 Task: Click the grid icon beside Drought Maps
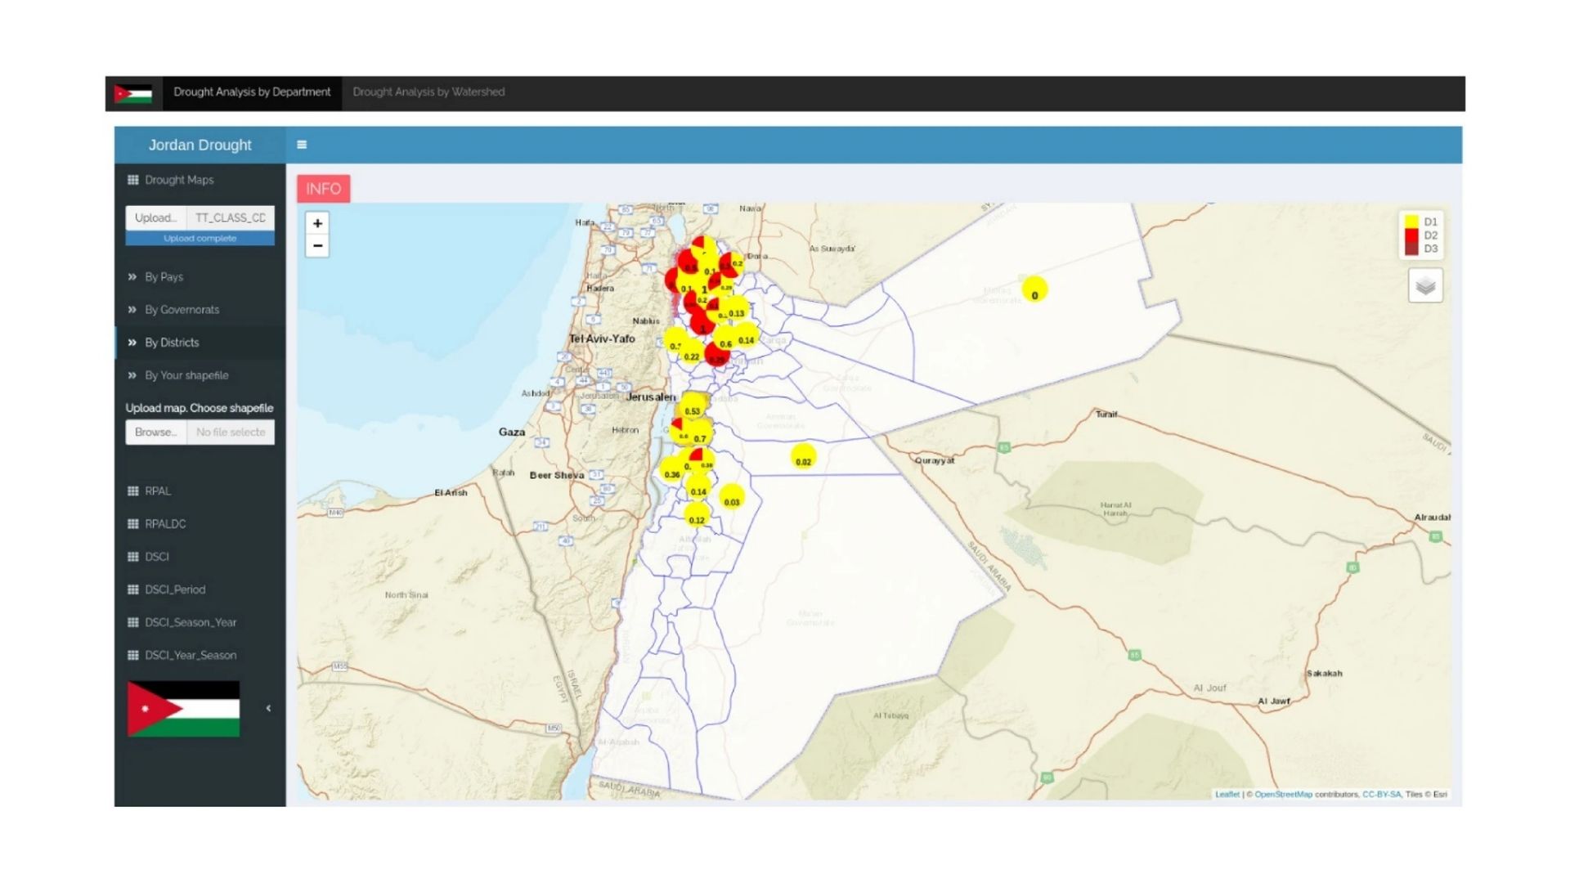coord(133,180)
